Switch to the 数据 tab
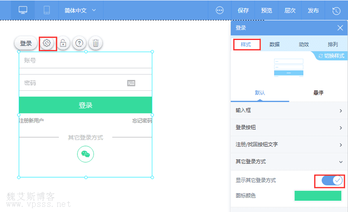Viewport: 348px width, 212px height. pos(274,44)
